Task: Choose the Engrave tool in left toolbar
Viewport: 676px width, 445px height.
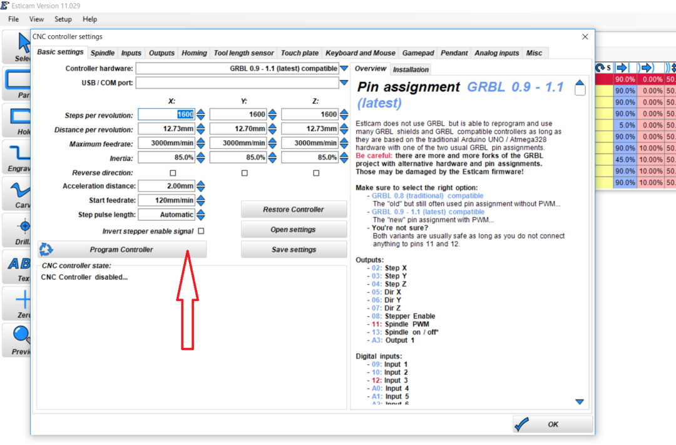Action: point(18,156)
